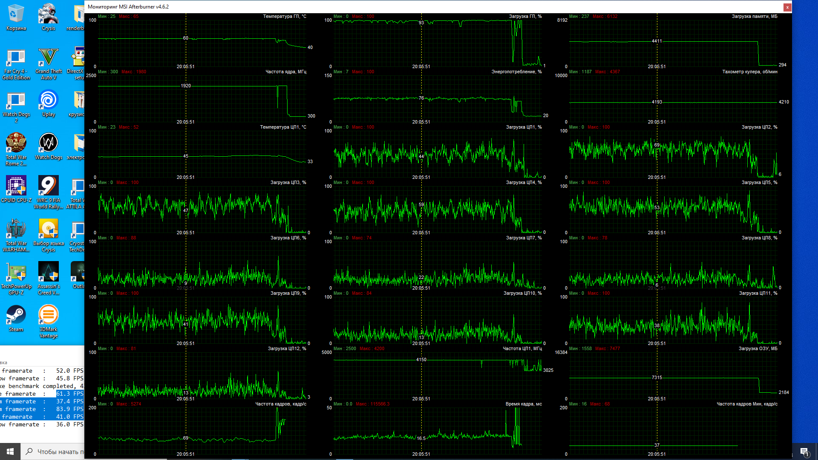The width and height of the screenshot is (818, 460).
Task: Click the framerate (Частота кадров) graph
Action: tap(202, 430)
